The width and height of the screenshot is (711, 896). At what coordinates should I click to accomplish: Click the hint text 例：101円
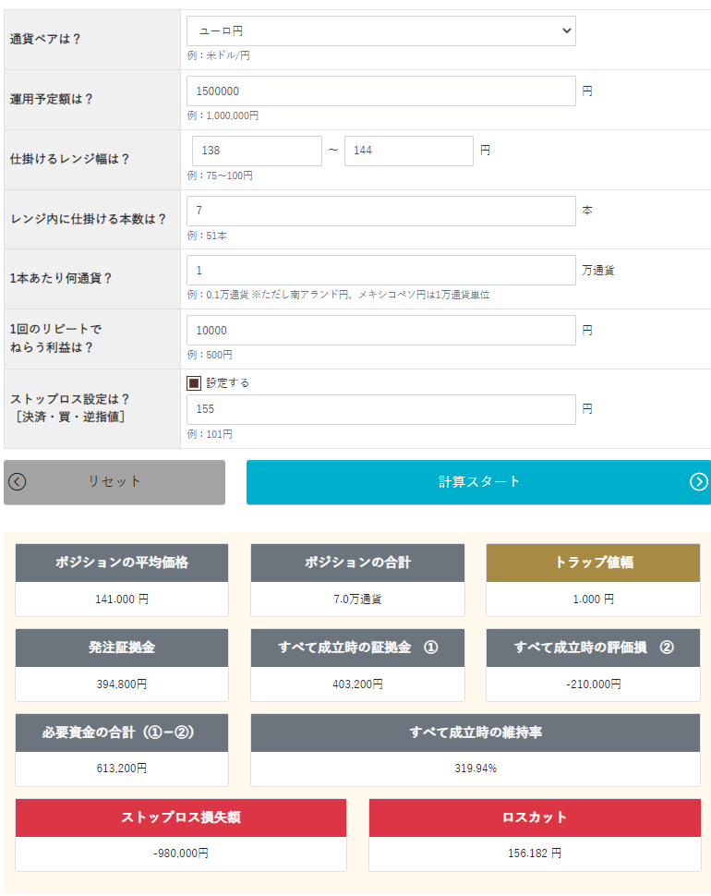pyautogui.click(x=210, y=434)
